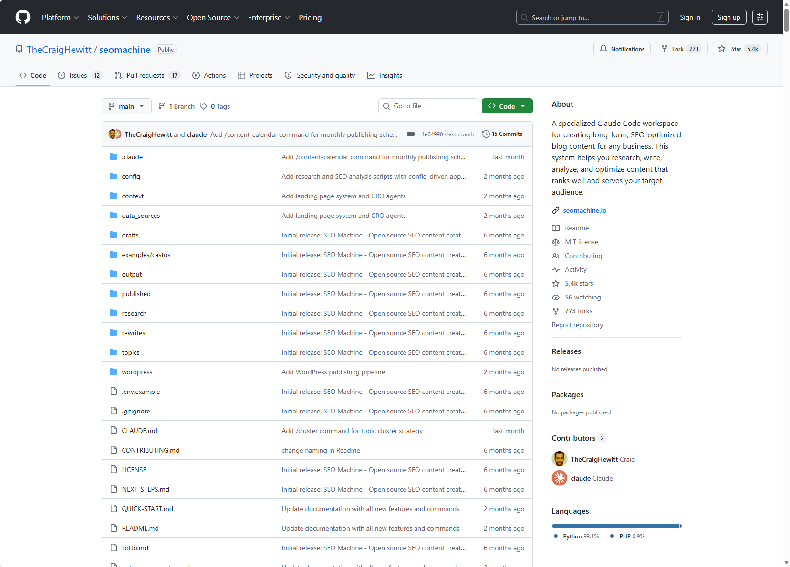Star the seomachine repository
This screenshot has height=567, width=790.
point(739,49)
